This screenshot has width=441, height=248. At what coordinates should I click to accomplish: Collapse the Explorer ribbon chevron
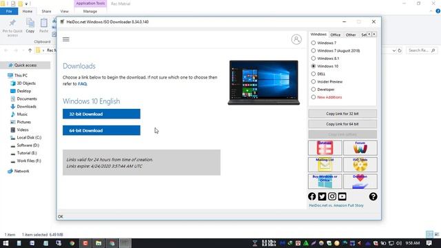point(431,11)
